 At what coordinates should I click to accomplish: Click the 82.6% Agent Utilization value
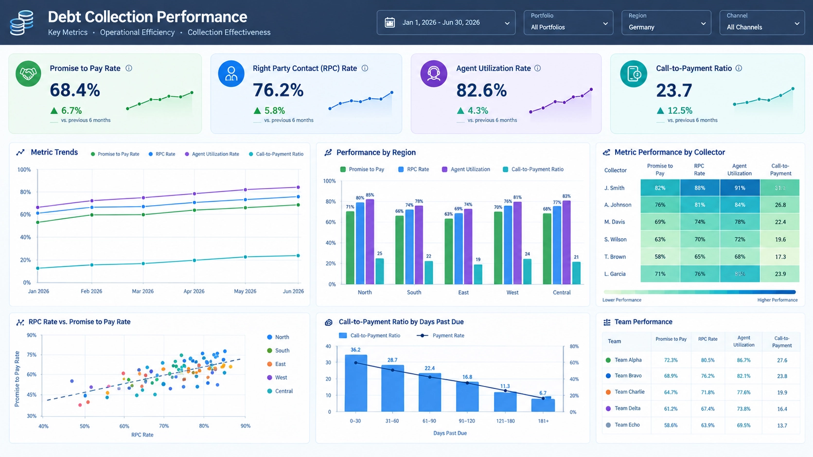click(x=481, y=90)
